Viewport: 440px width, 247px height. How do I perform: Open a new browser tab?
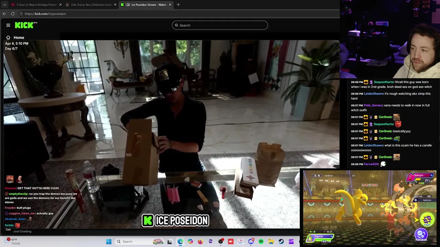pos(178,4)
